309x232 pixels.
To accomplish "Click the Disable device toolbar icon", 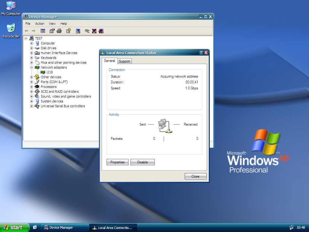I will point(101,31).
